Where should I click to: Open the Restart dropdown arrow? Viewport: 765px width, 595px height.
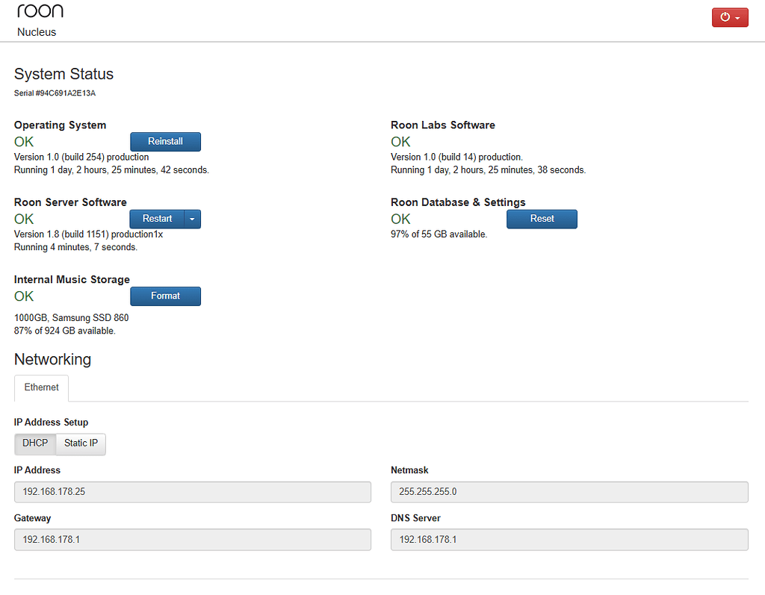(x=192, y=219)
